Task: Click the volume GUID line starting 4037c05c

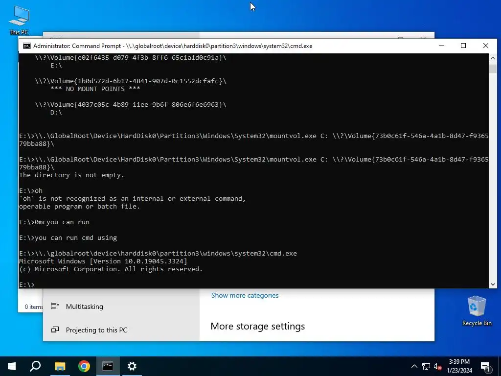Action: tap(131, 105)
